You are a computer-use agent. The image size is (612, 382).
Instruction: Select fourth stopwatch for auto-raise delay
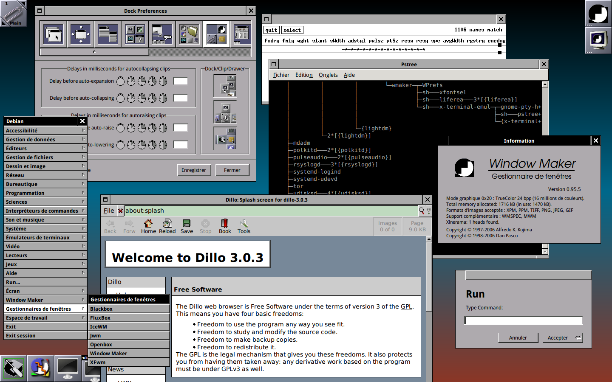(152, 128)
